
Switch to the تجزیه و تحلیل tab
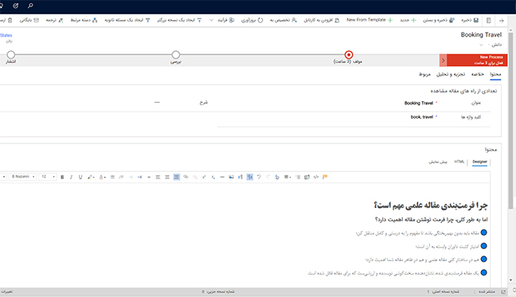[x=451, y=74]
